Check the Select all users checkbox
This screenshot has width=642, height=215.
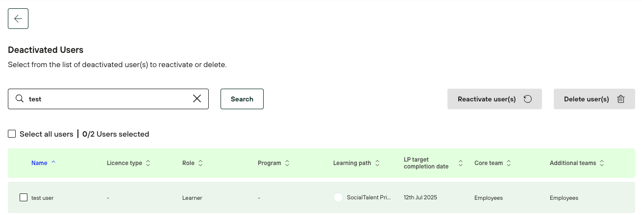pyautogui.click(x=12, y=134)
